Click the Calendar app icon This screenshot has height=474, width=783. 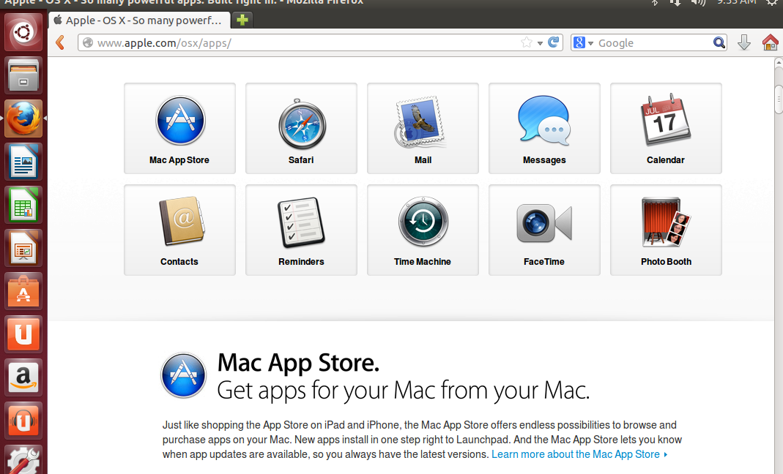[x=666, y=120]
